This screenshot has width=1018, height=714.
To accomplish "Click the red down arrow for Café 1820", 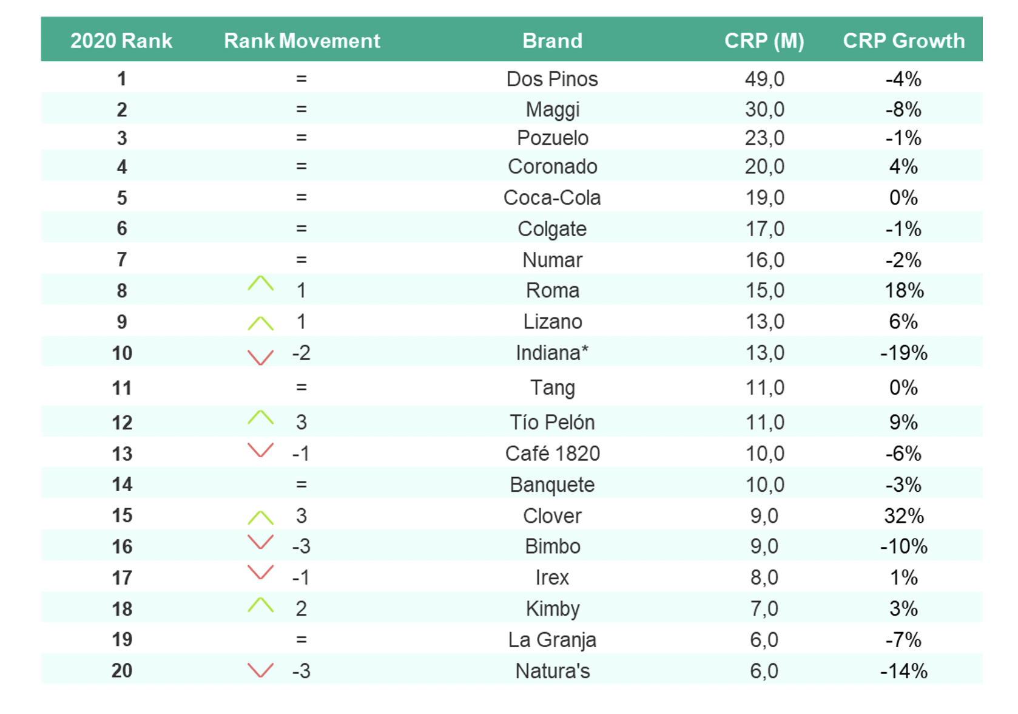I will click(x=260, y=450).
